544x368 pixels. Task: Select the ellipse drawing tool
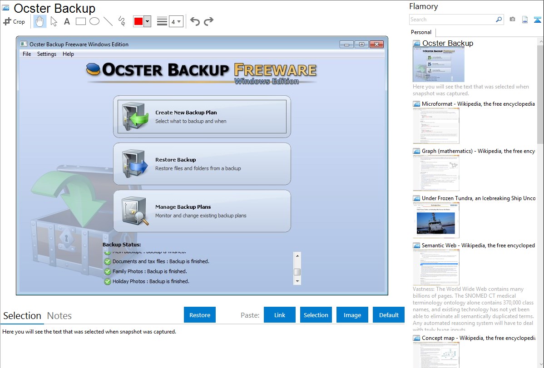(94, 21)
